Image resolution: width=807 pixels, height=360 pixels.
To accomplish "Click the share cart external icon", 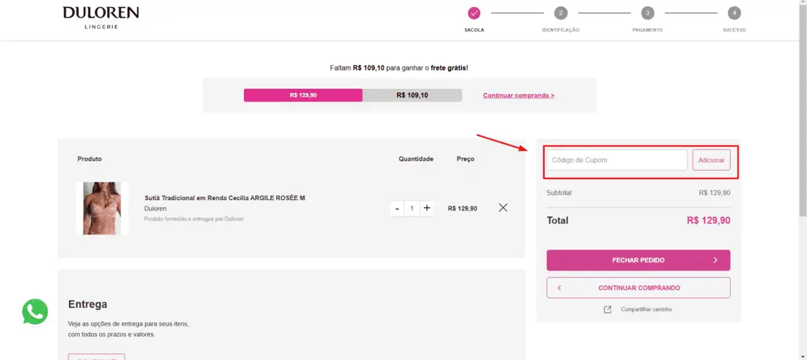I will pyautogui.click(x=608, y=309).
